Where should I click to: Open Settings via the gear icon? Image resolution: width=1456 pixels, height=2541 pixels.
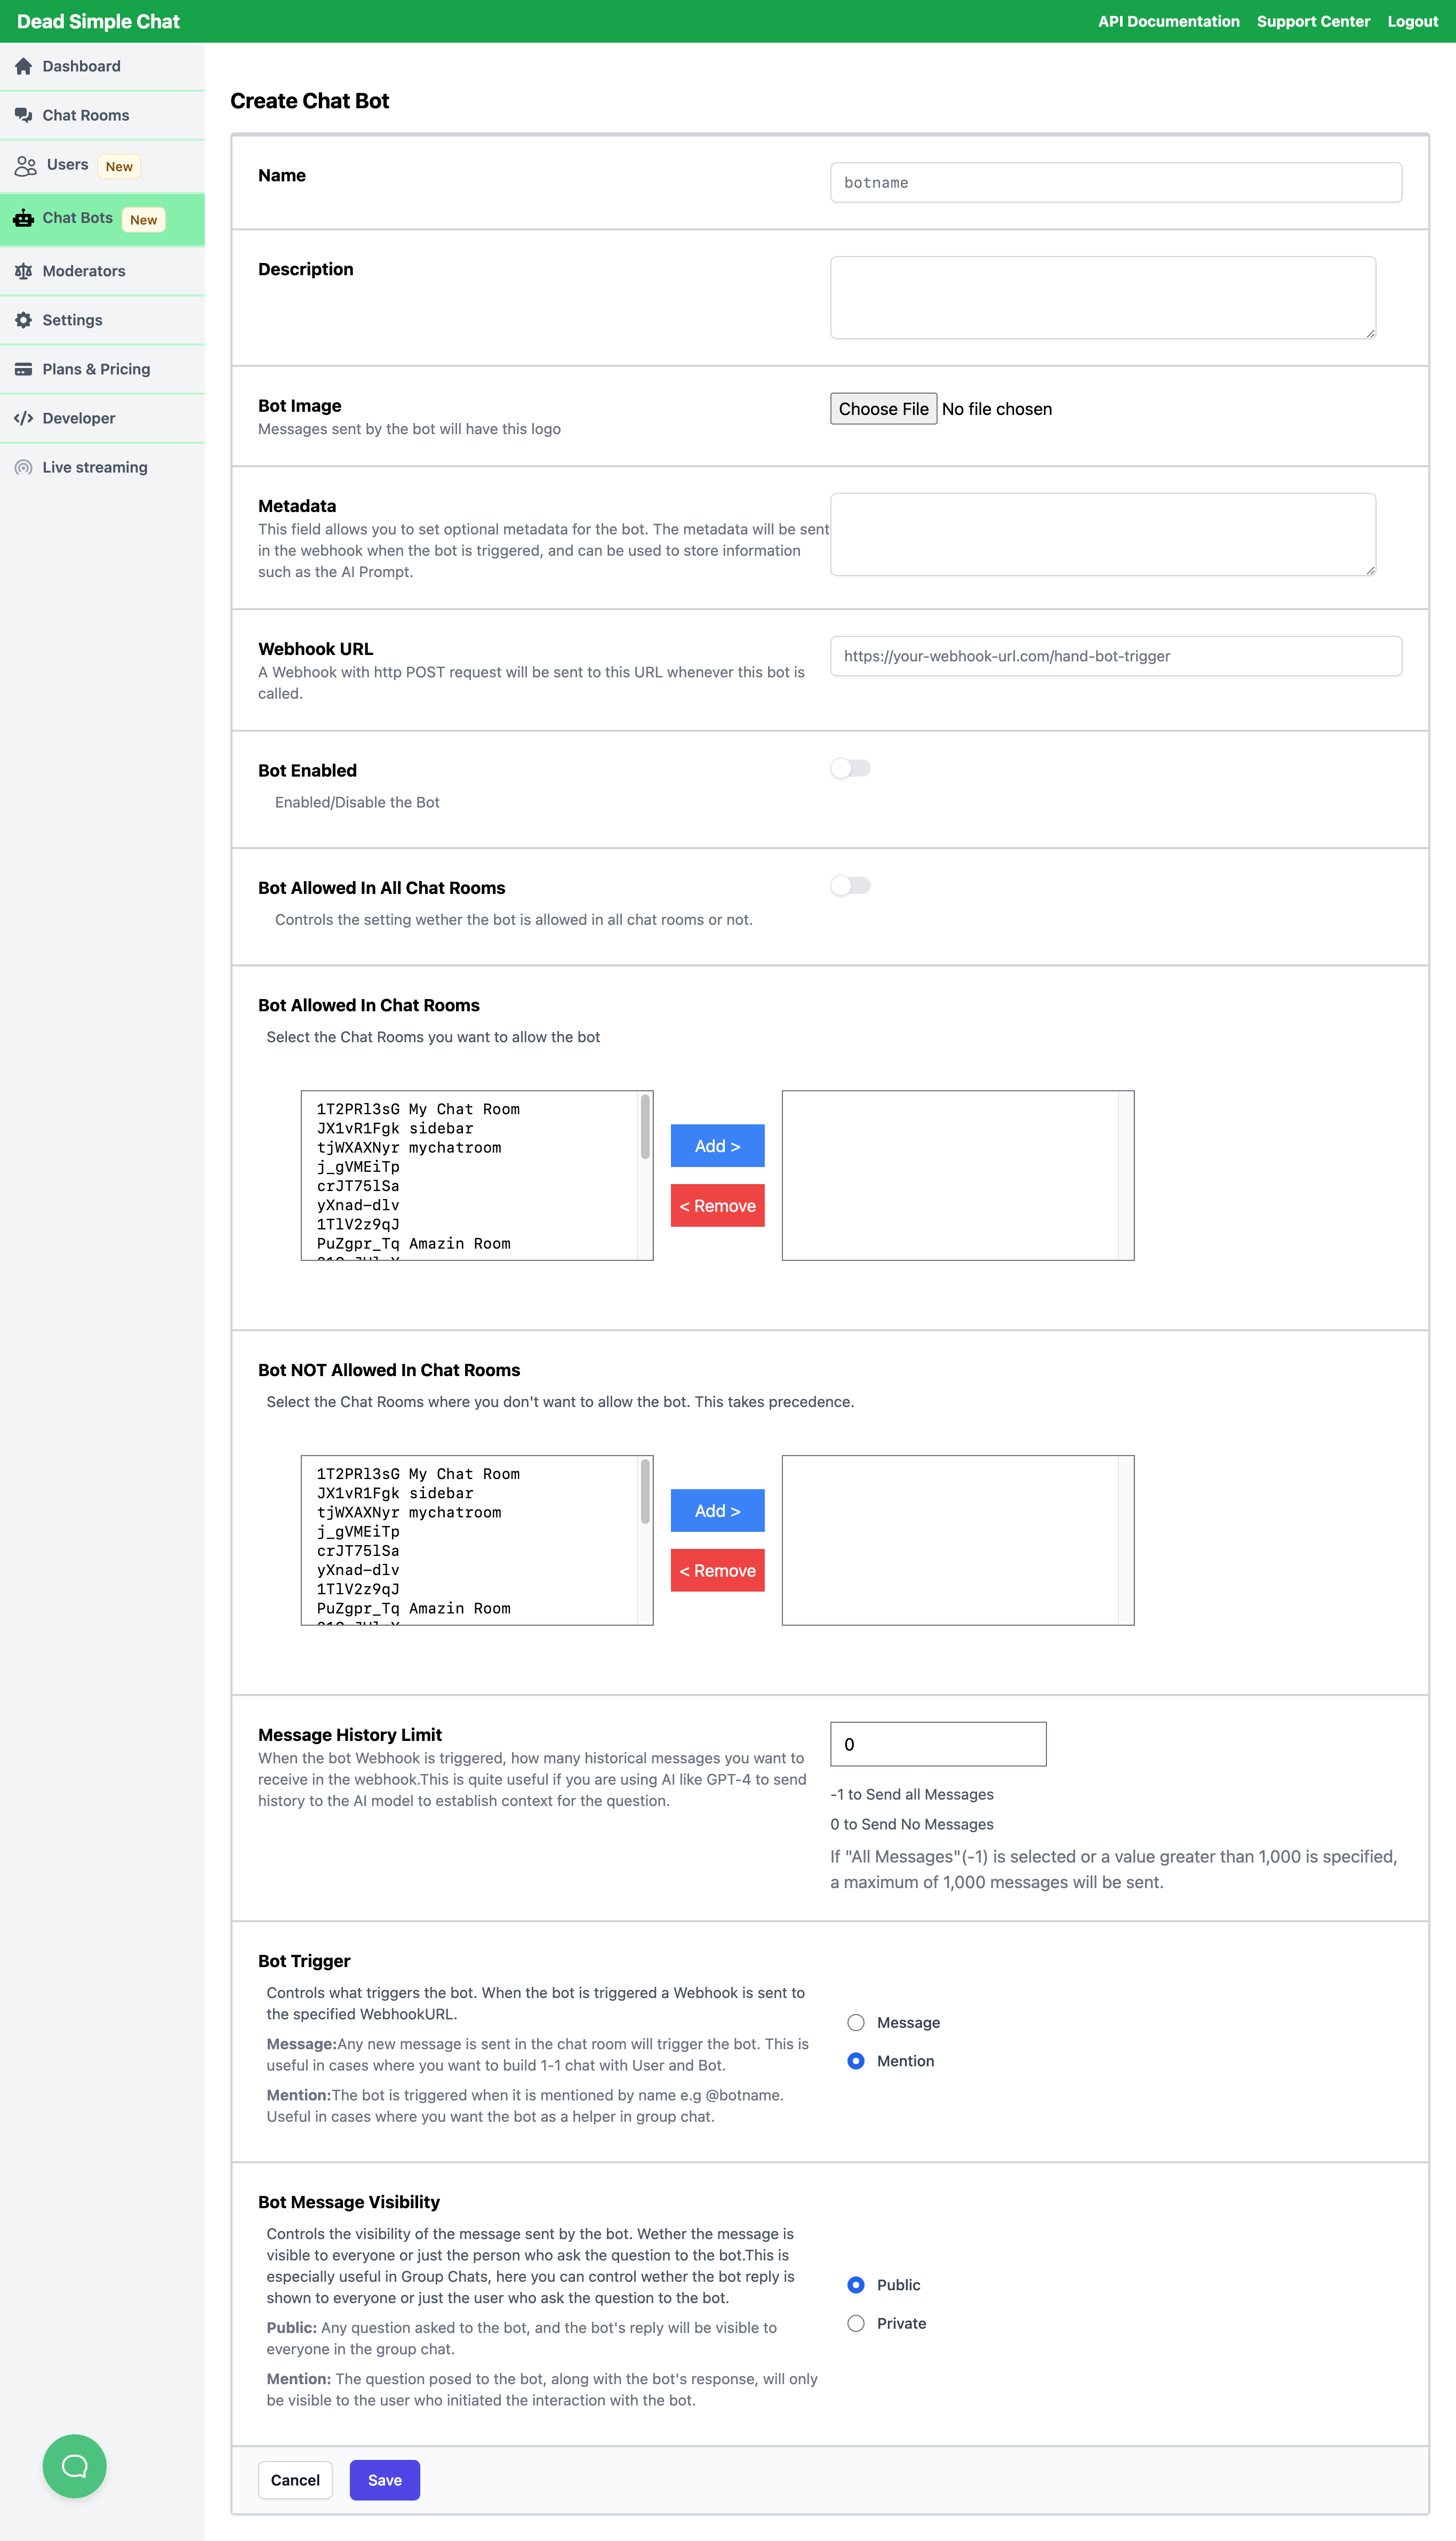click(24, 319)
